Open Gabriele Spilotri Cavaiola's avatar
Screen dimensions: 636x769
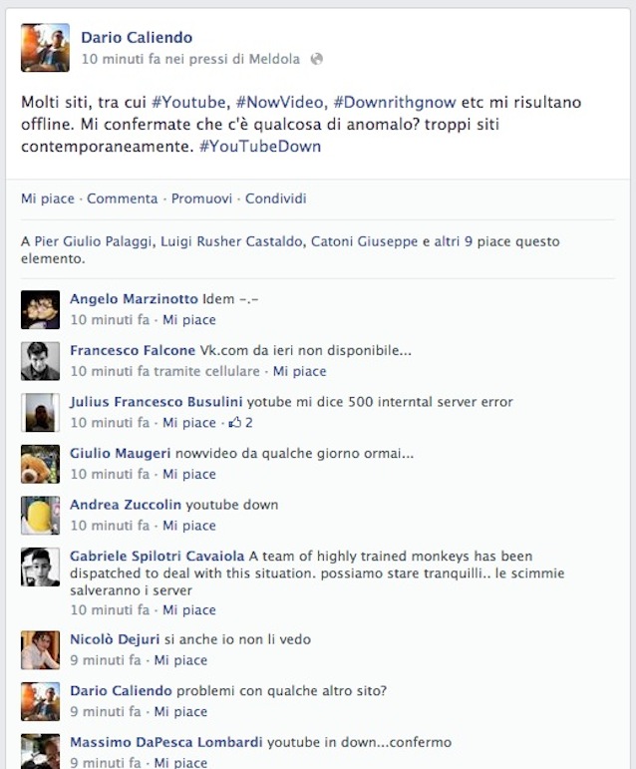(40, 567)
